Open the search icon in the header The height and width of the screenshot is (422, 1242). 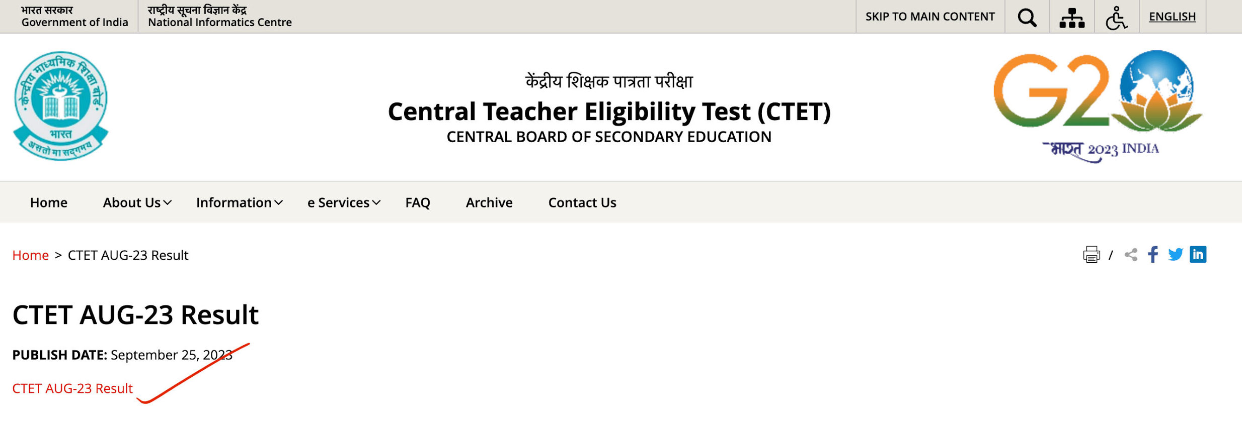[1027, 16]
